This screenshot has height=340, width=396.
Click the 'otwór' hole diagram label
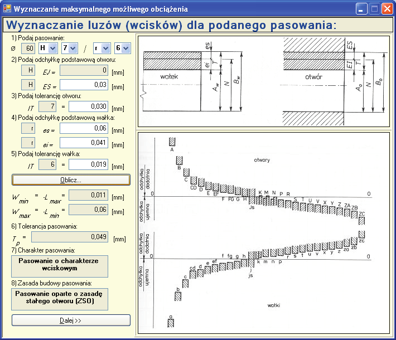pyautogui.click(x=313, y=77)
